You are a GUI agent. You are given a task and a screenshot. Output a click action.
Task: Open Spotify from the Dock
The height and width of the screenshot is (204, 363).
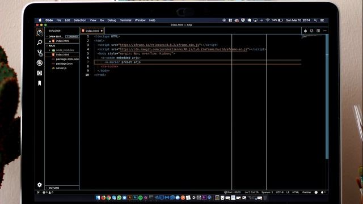pyautogui.click(x=141, y=198)
